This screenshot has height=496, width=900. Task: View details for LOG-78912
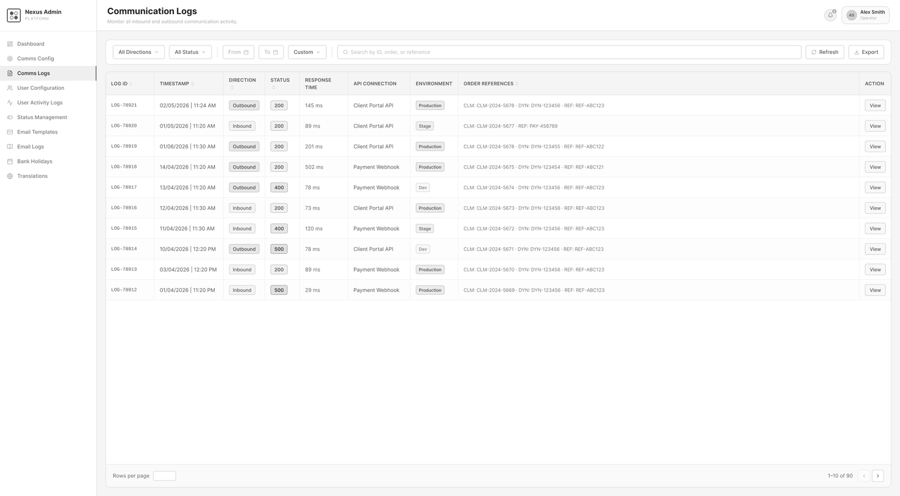(x=875, y=290)
